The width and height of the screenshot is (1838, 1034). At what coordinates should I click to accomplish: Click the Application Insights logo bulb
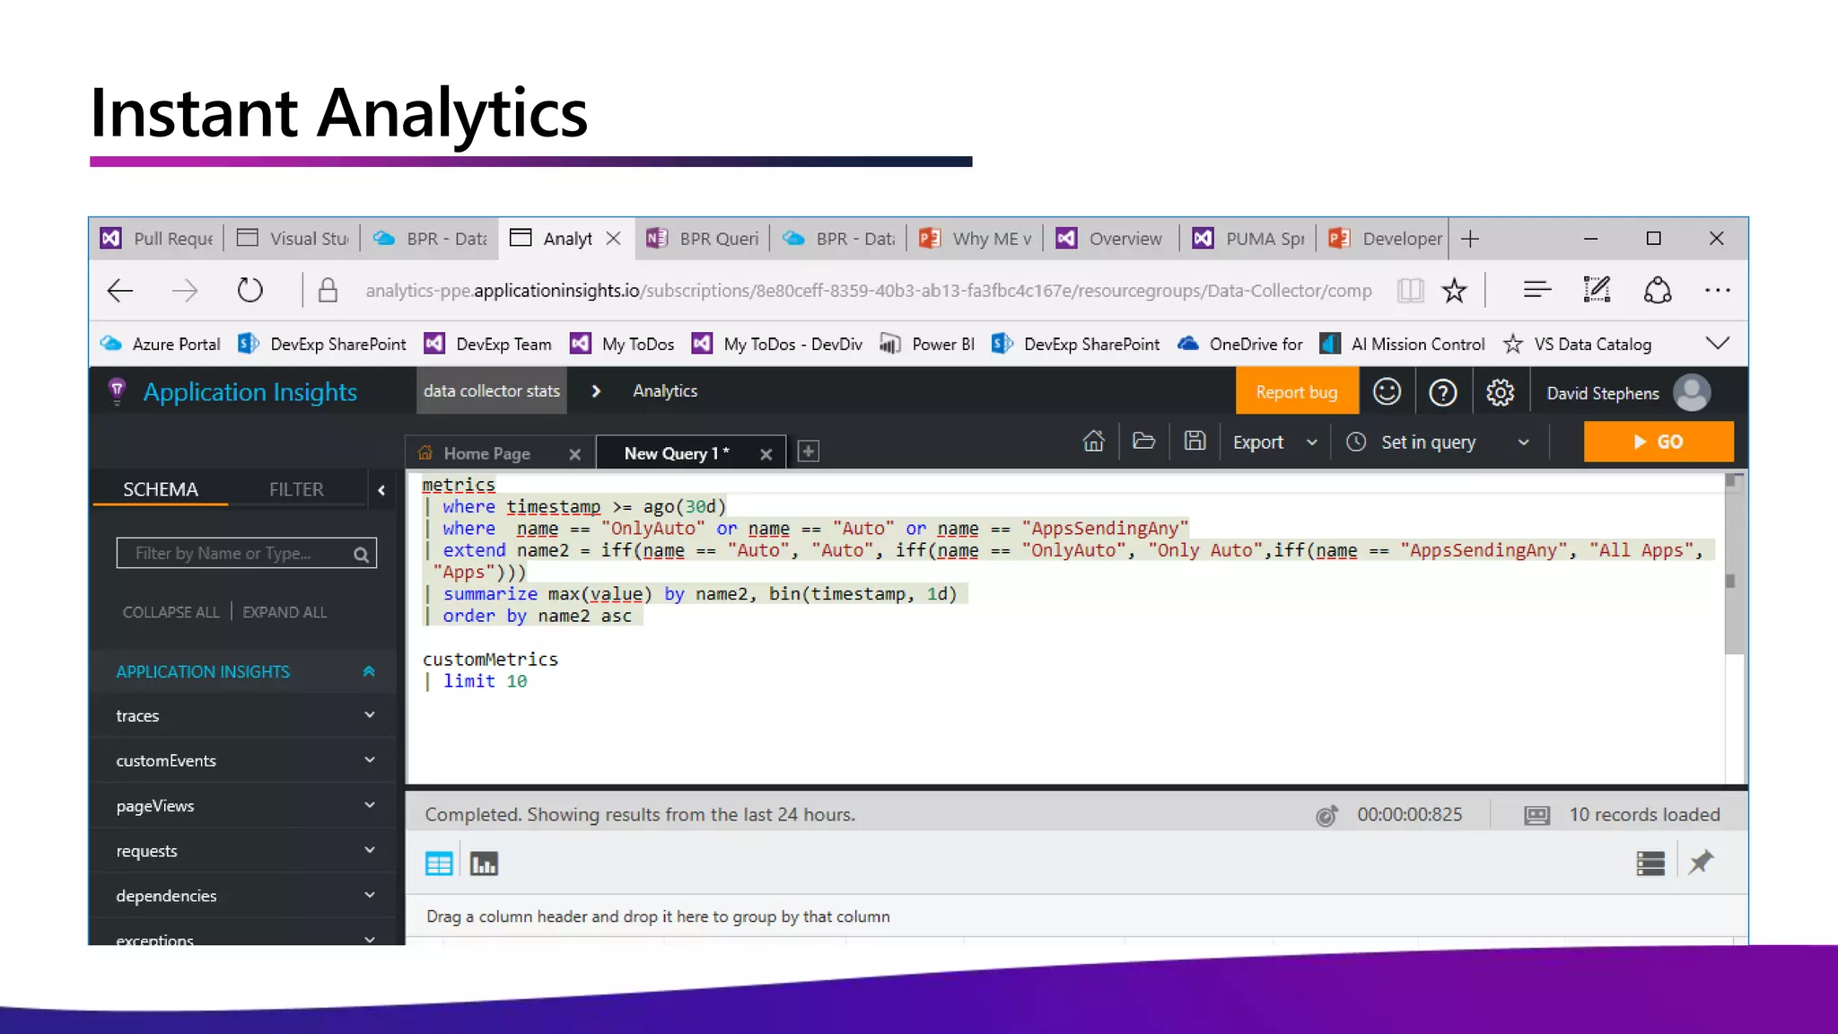[117, 391]
